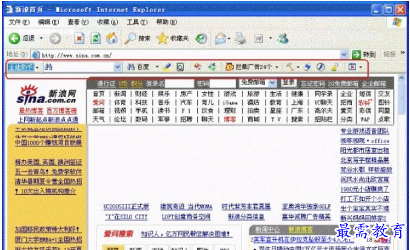This screenshot has width=410, height=250.
Task: Open the 财经 link in Sina navigation
Action: pos(141,94)
